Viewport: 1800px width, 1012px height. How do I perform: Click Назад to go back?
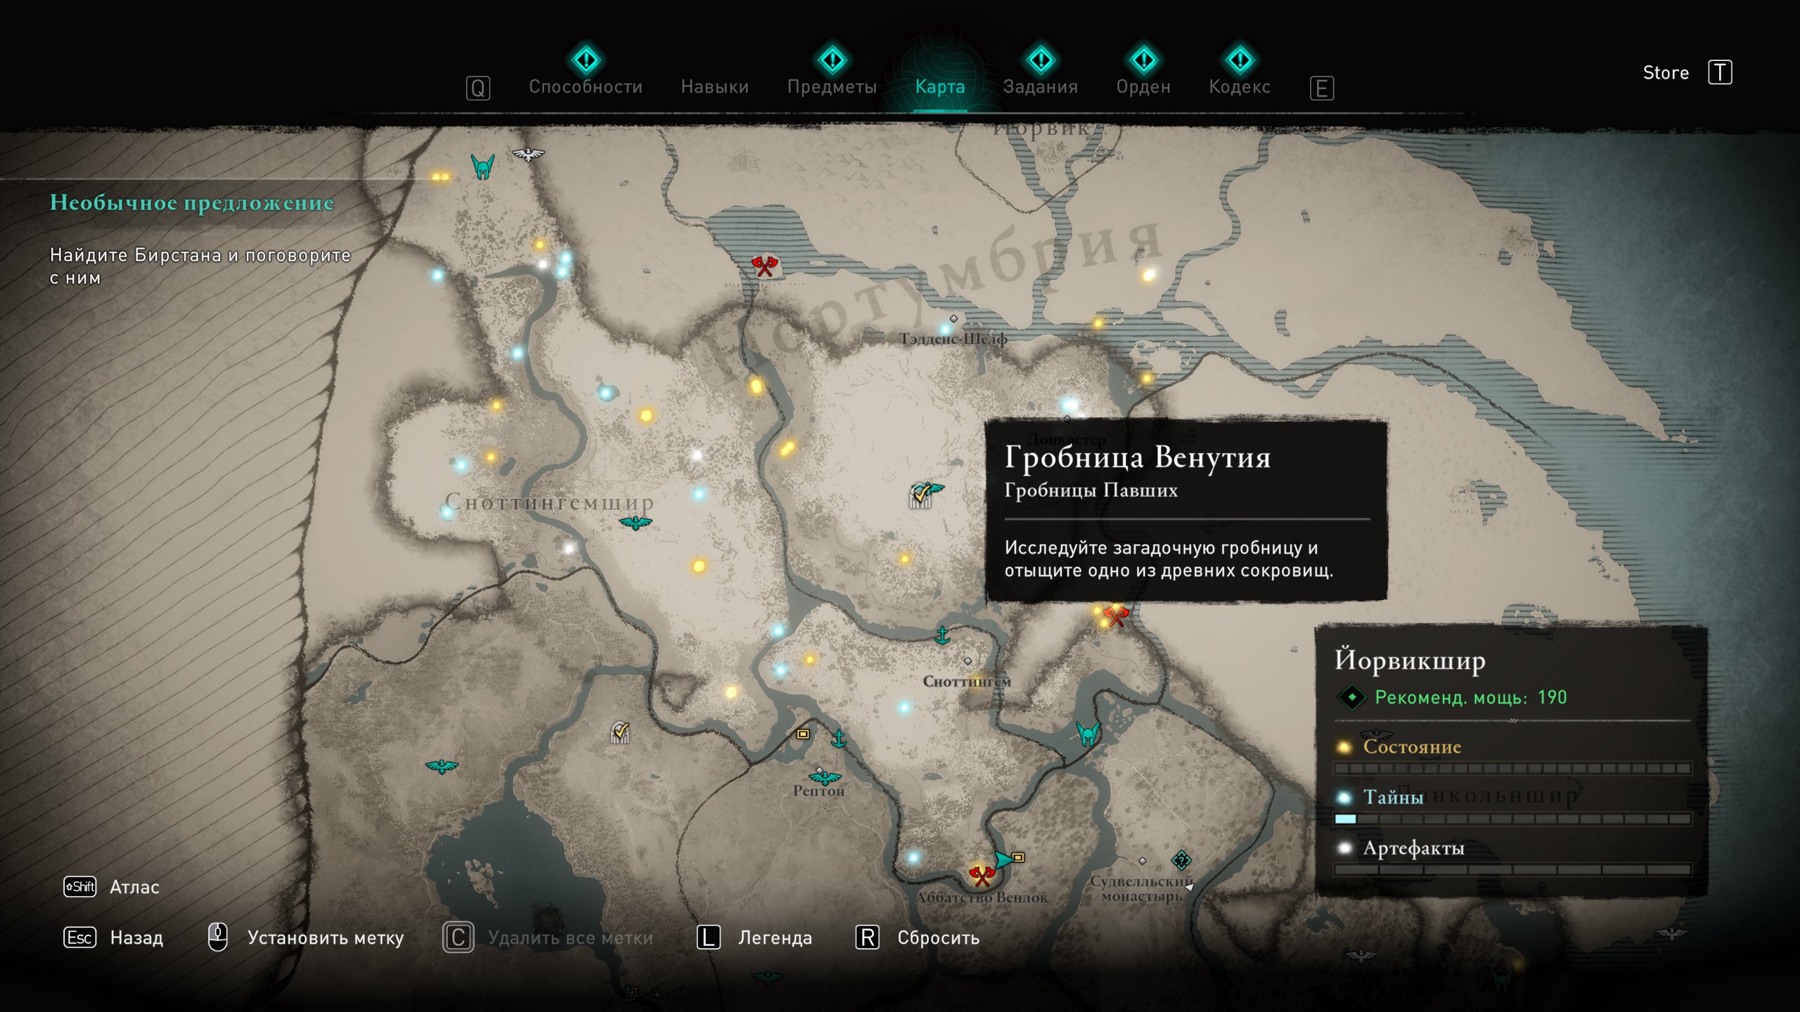(136, 938)
